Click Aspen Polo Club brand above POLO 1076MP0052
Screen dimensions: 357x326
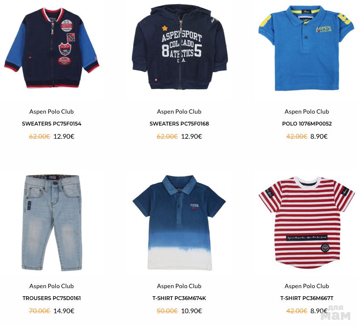click(x=307, y=112)
